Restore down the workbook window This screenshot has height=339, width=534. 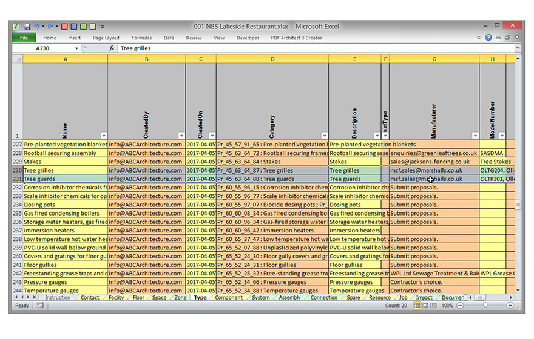coord(507,38)
